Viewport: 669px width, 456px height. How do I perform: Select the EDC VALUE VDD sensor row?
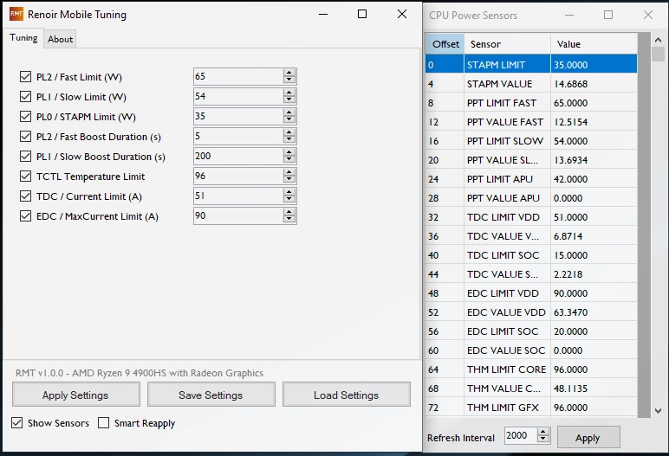coord(505,312)
